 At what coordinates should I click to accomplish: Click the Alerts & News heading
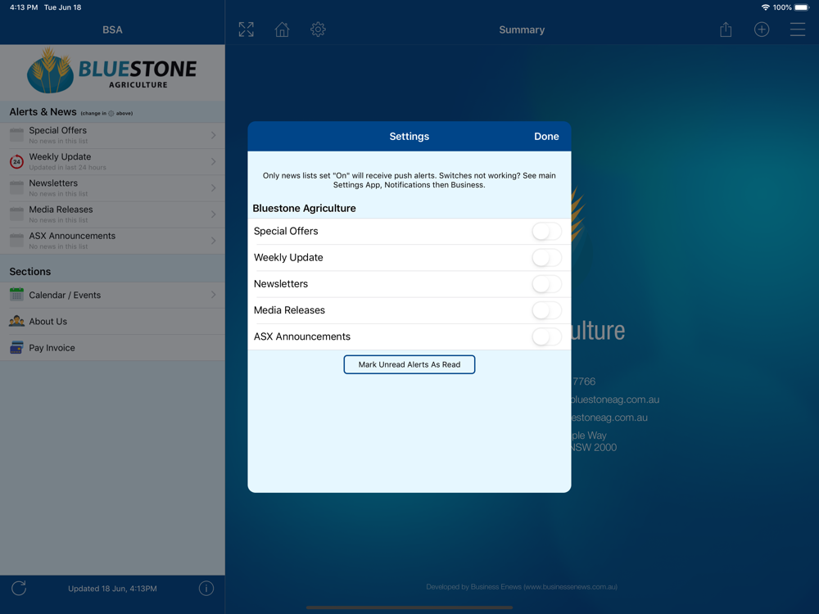(43, 111)
